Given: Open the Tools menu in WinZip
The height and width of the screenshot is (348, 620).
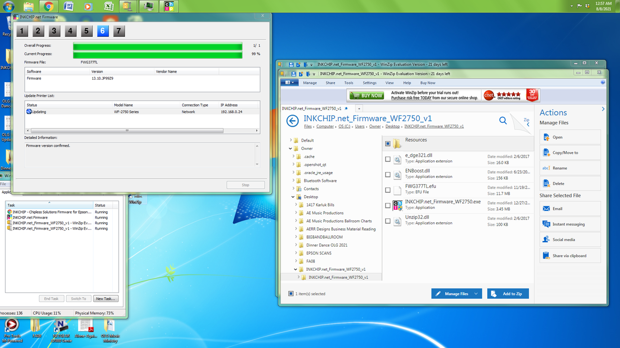Looking at the screenshot, I should pos(349,83).
